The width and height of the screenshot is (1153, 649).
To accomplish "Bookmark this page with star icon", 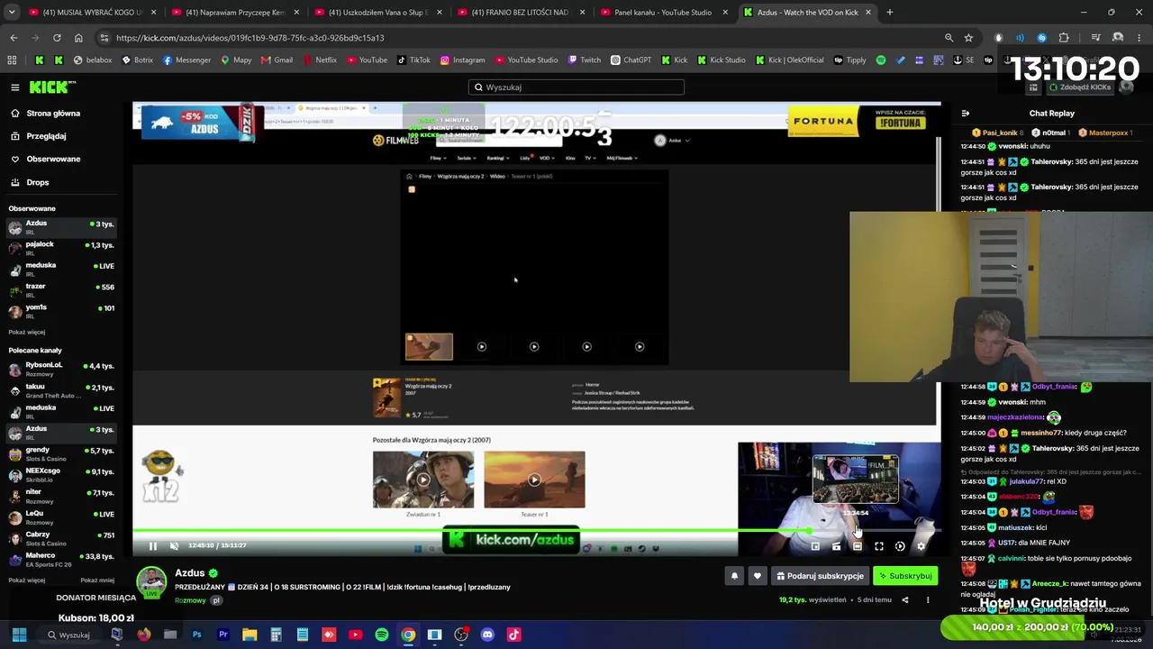I will coord(968,38).
